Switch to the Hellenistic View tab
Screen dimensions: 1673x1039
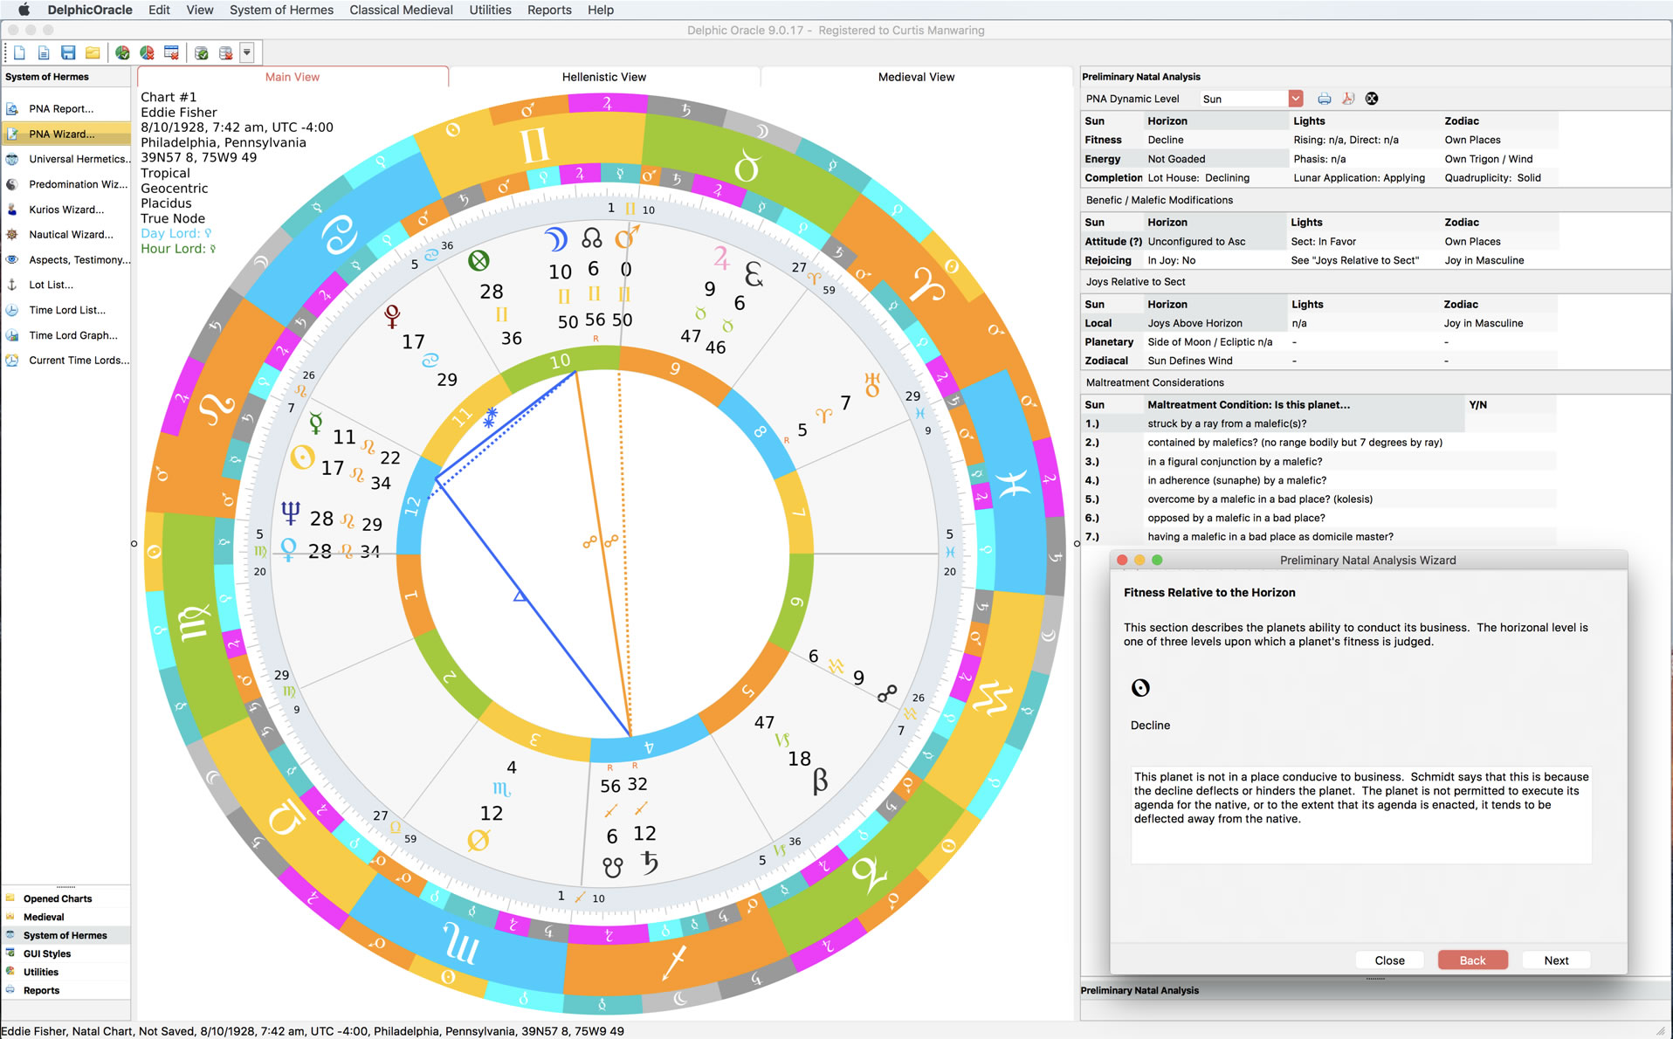click(604, 77)
